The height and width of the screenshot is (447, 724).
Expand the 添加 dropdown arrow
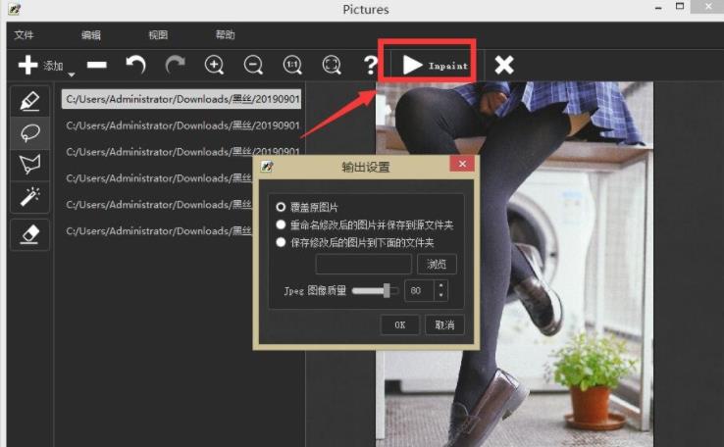73,73
